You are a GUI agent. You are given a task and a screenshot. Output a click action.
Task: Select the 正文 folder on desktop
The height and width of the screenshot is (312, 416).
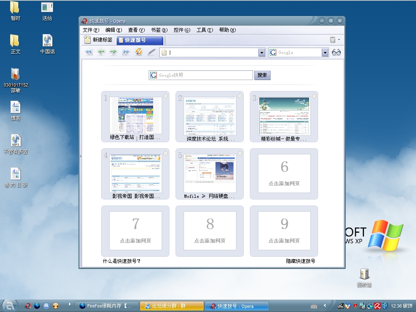[15, 44]
